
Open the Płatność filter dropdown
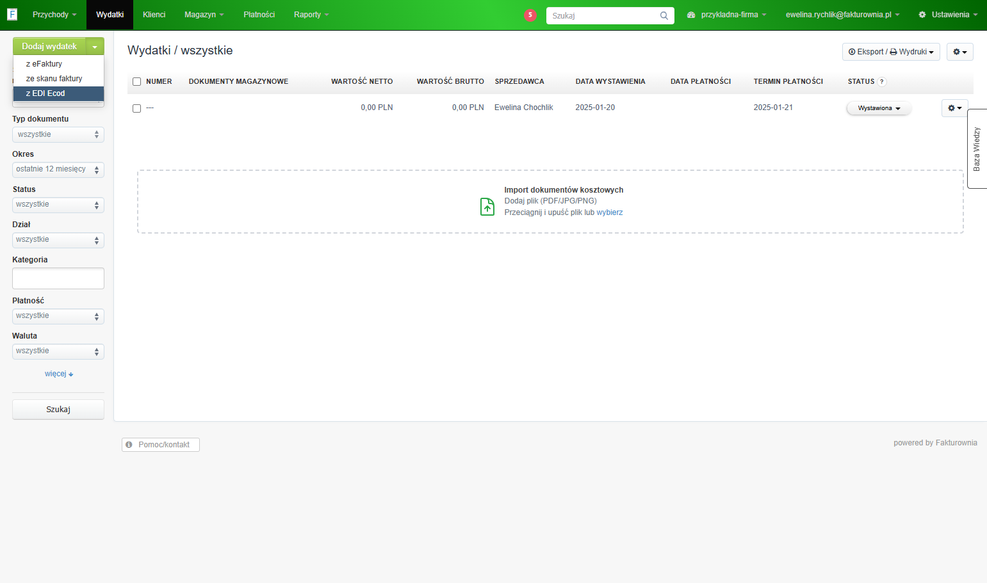click(58, 316)
